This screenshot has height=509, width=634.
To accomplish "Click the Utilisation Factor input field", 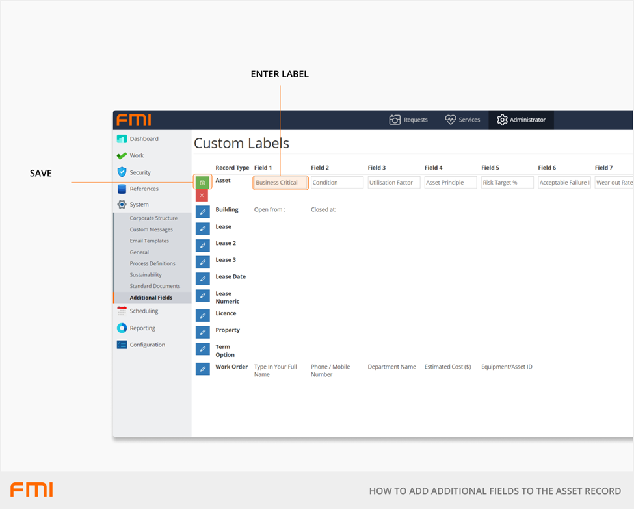I will pyautogui.click(x=393, y=183).
